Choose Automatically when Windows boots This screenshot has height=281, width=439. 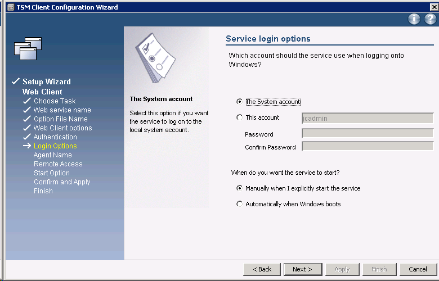240,204
